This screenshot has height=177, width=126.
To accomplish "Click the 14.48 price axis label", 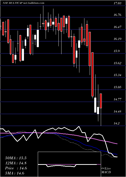I will click(117, 112).
